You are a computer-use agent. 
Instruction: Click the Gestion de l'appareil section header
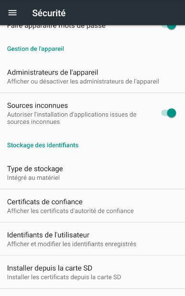click(35, 49)
